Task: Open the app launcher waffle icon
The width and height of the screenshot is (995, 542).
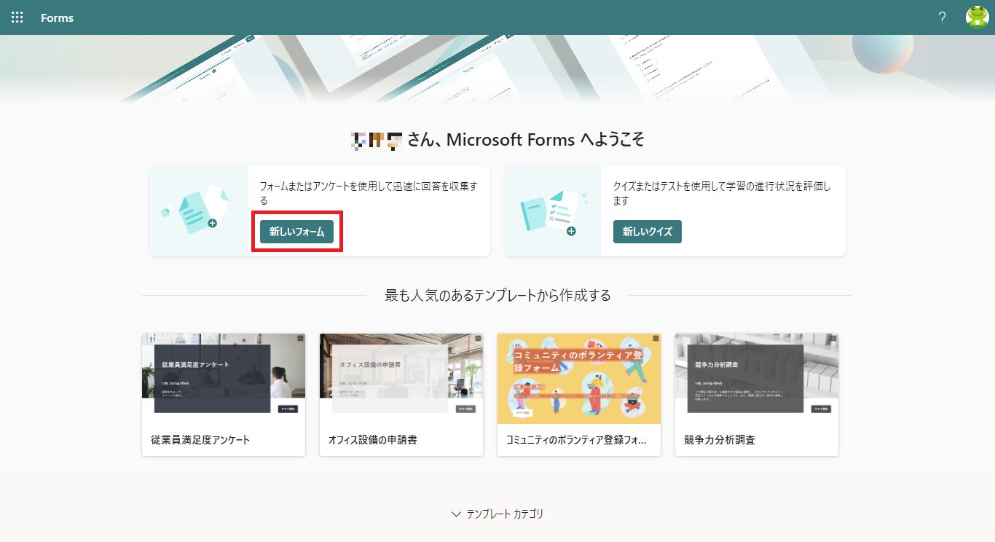Action: pyautogui.click(x=16, y=17)
